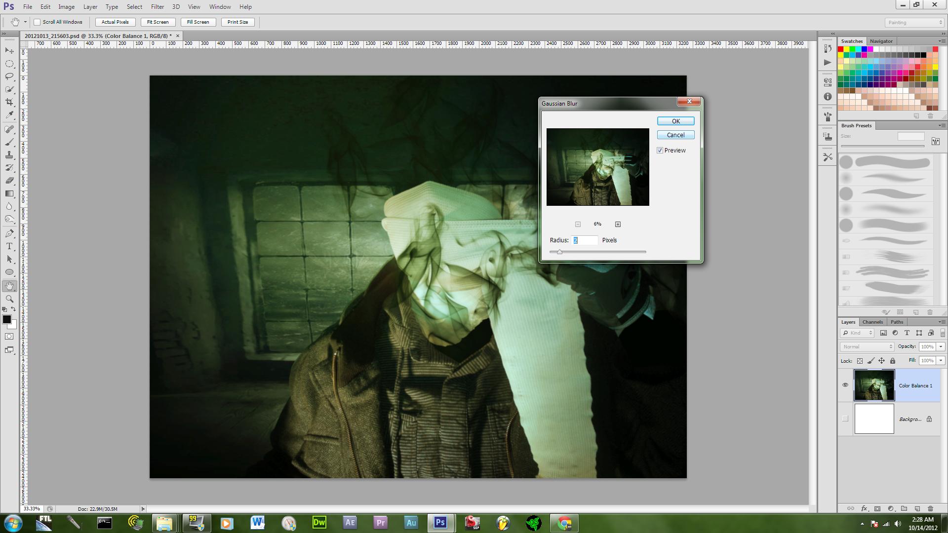Screen dimensions: 948x533
Task: Toggle layer filtering switch on
Action: click(x=943, y=333)
